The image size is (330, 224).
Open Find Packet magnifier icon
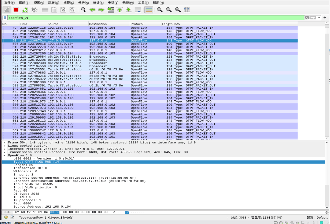pyautogui.click(x=83, y=10)
